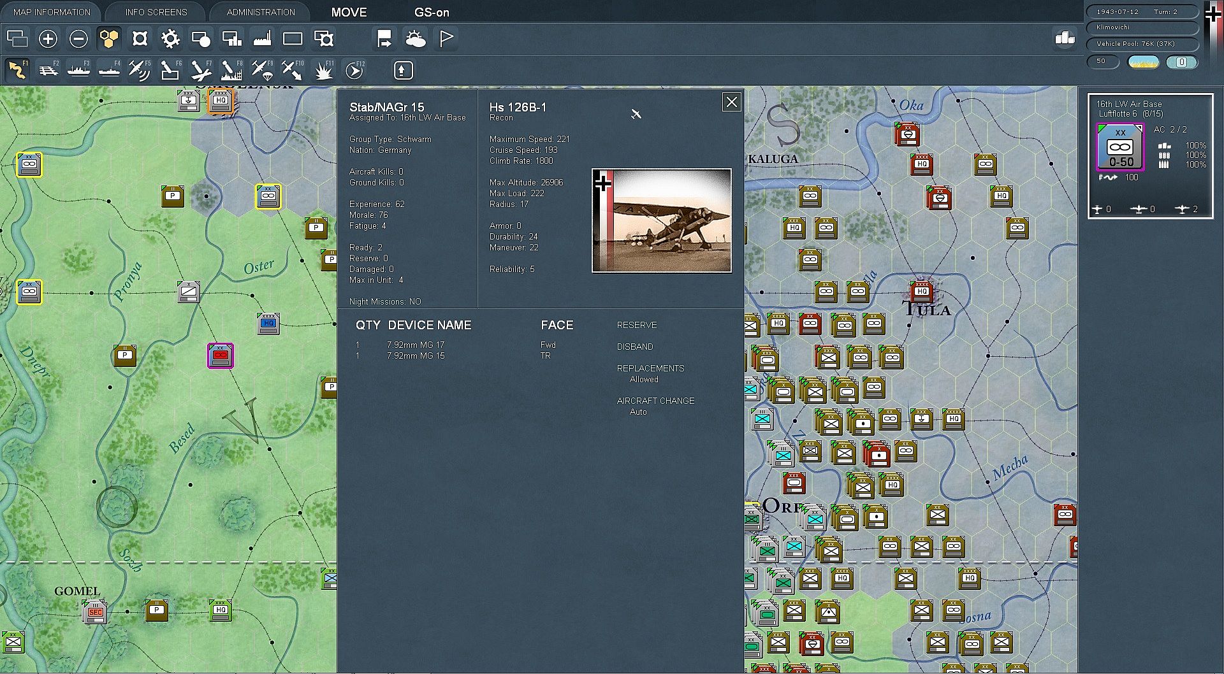Select naval transport mode (F3)
1224x674 pixels.
tap(78, 70)
